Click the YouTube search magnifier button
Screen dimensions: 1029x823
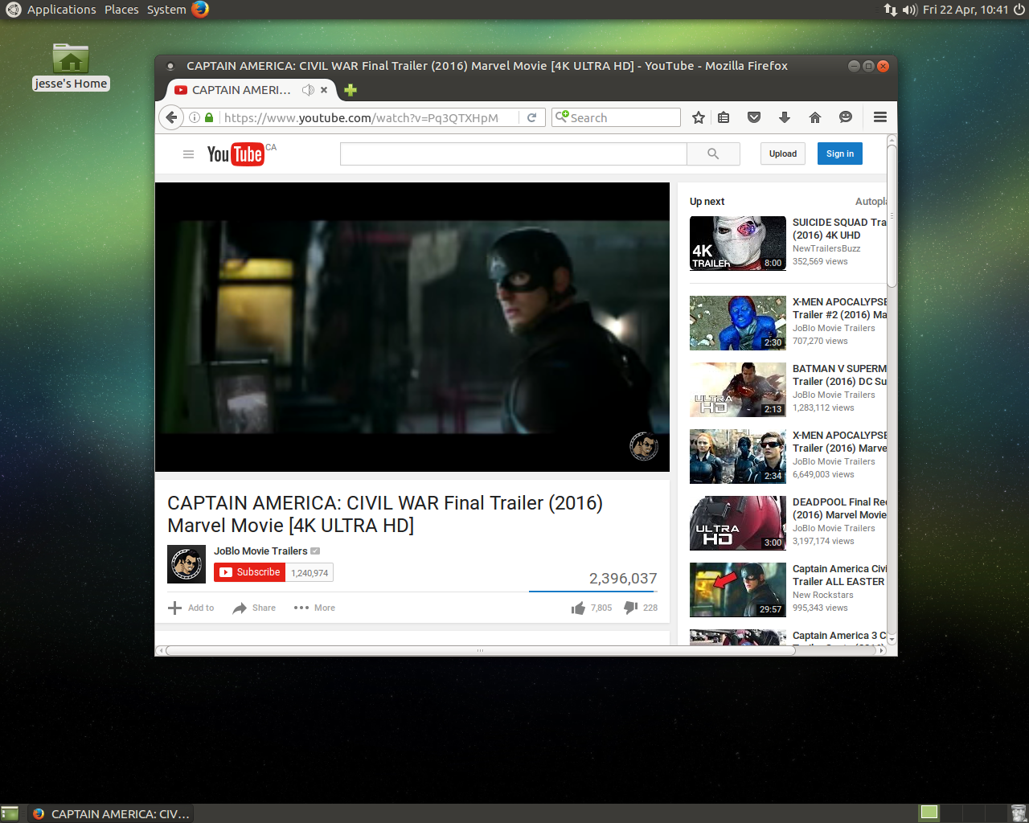pyautogui.click(x=713, y=154)
